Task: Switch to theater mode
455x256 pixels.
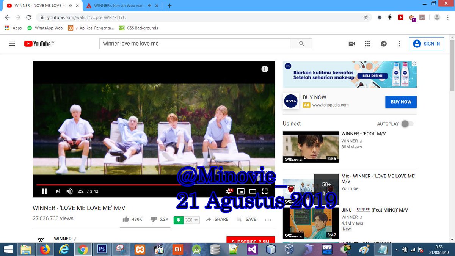Action: (x=253, y=191)
